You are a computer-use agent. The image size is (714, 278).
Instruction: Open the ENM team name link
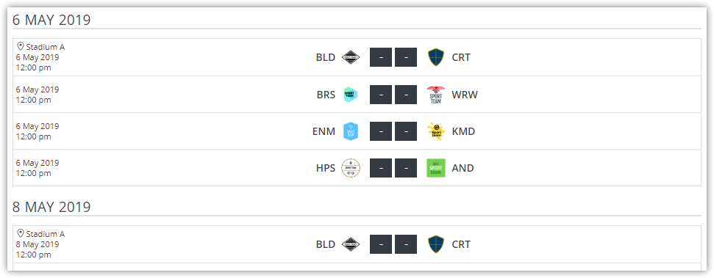(x=324, y=131)
